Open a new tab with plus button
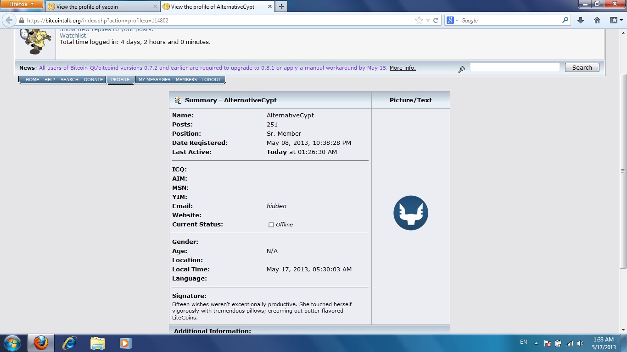 [281, 6]
